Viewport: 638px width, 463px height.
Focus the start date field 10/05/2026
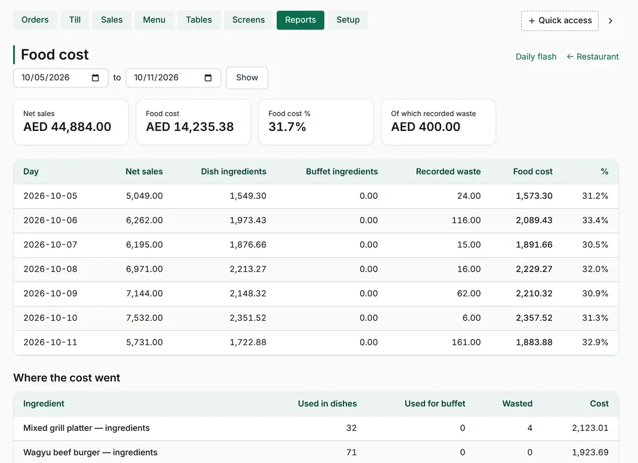[x=61, y=78]
